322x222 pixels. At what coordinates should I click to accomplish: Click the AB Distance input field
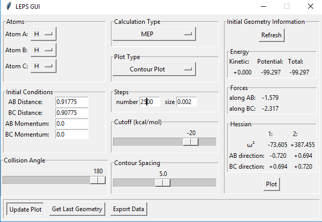pyautogui.click(x=72, y=102)
